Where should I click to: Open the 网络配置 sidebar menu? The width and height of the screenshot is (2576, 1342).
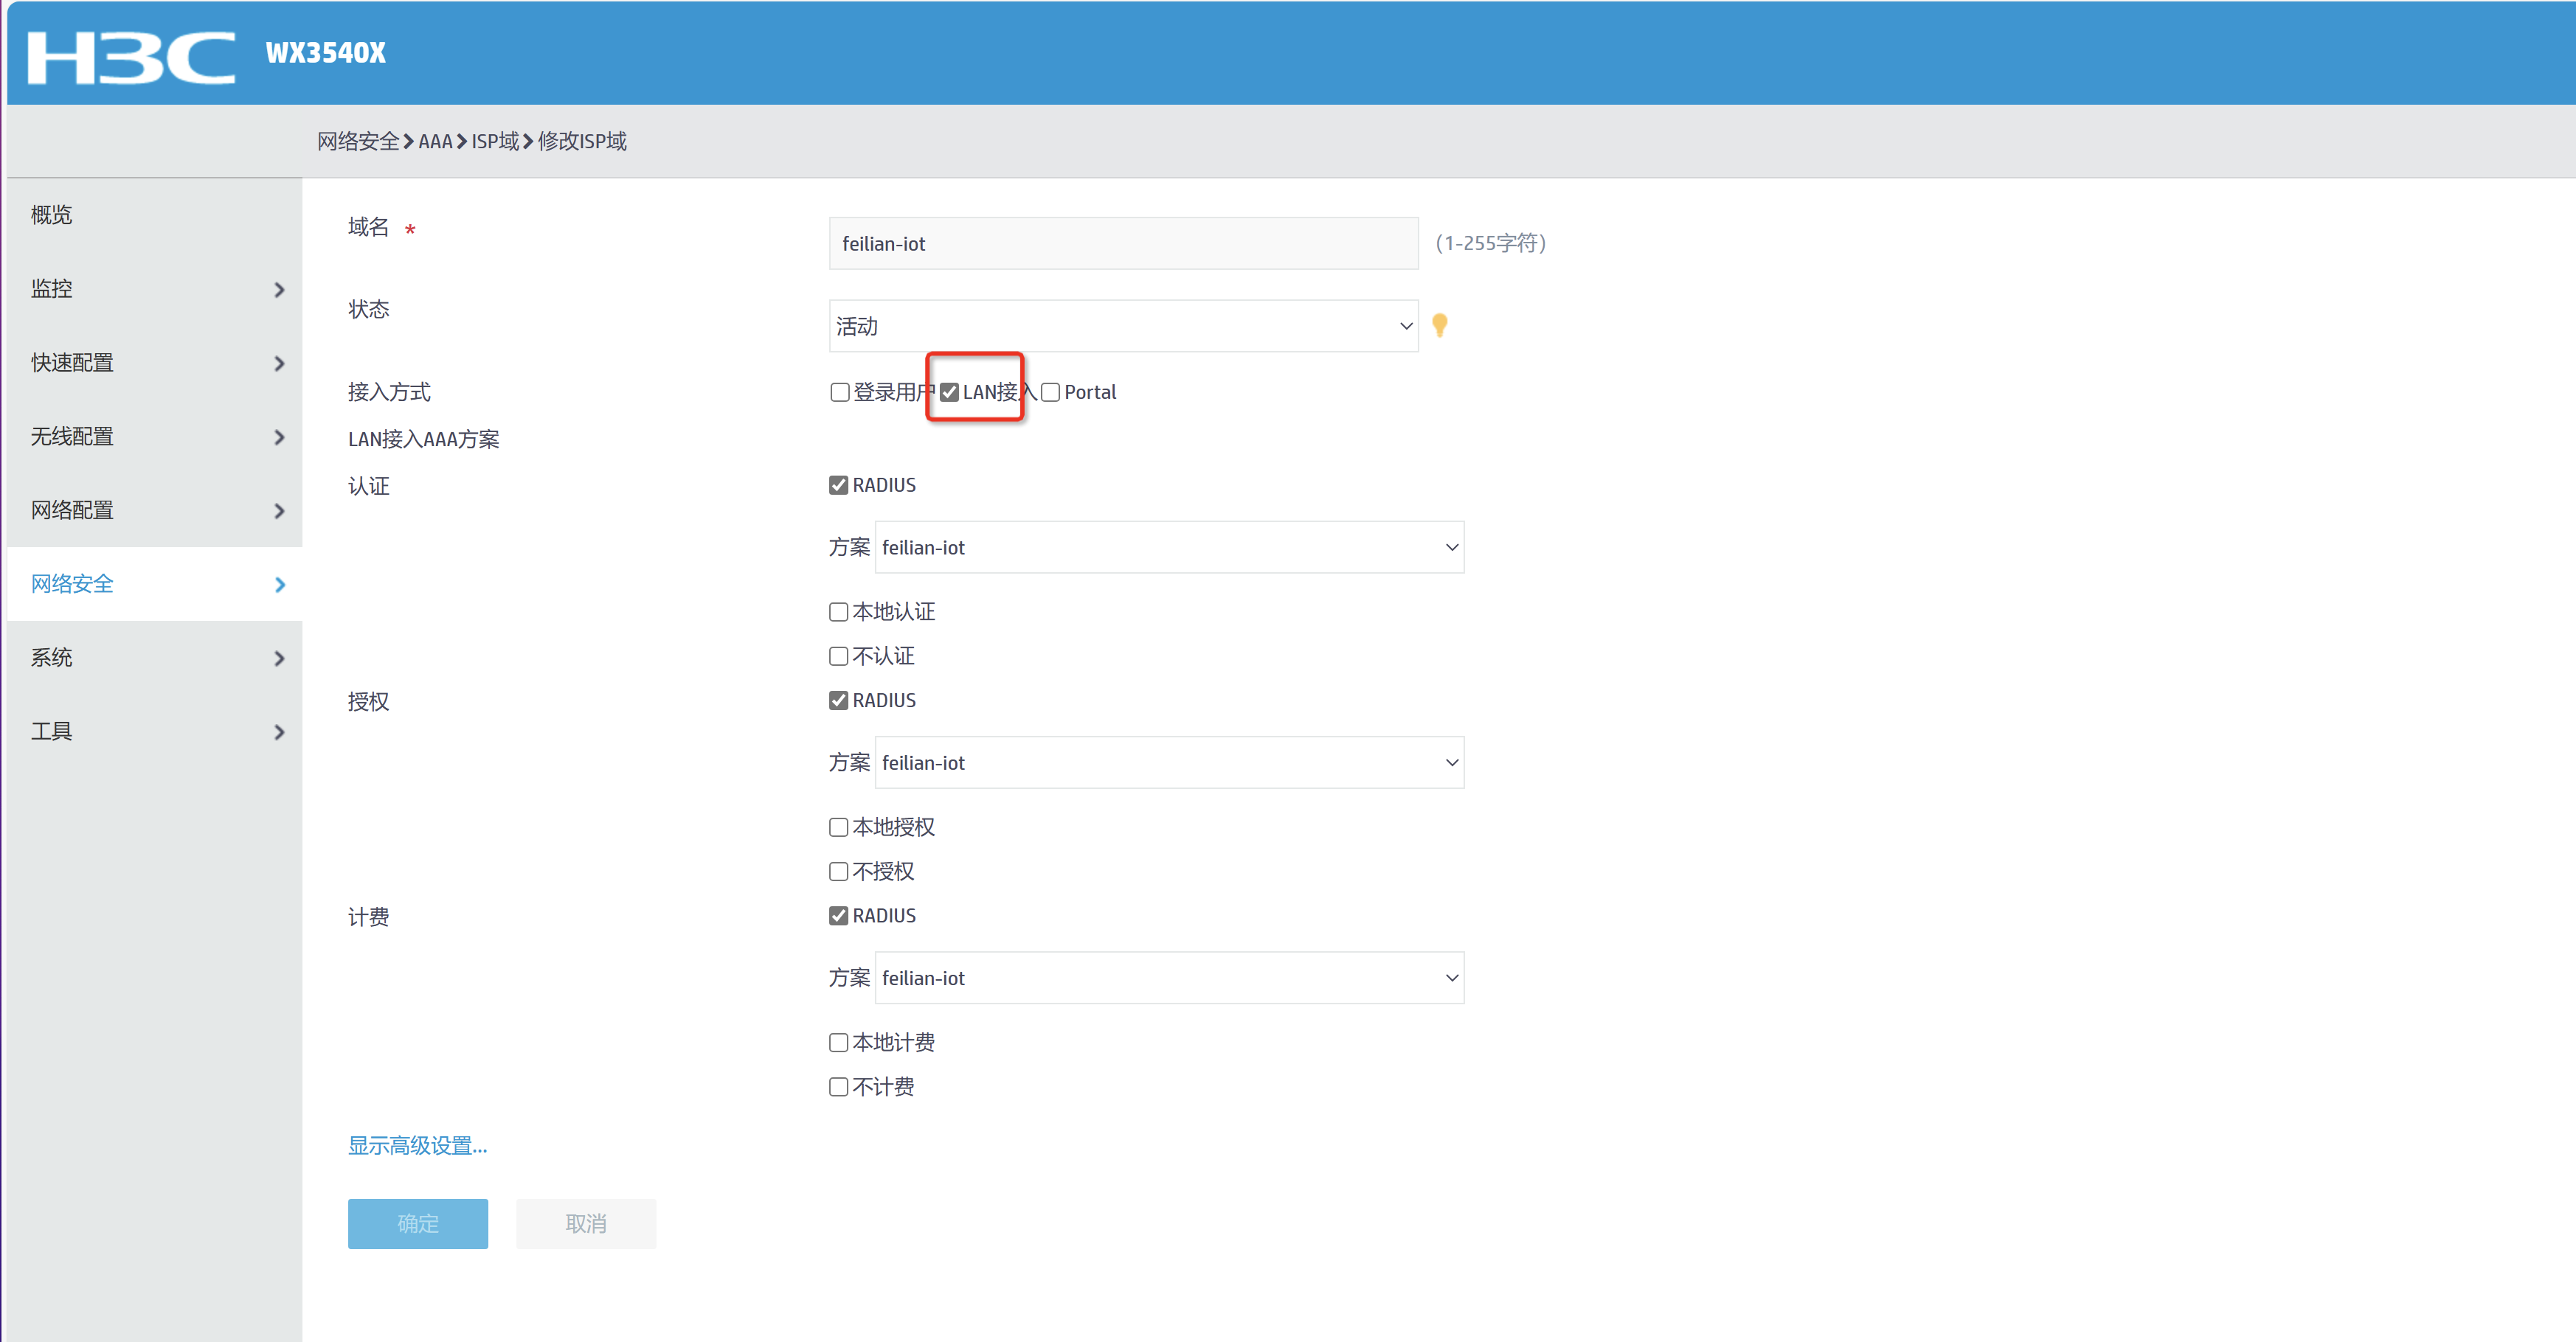pos(154,510)
